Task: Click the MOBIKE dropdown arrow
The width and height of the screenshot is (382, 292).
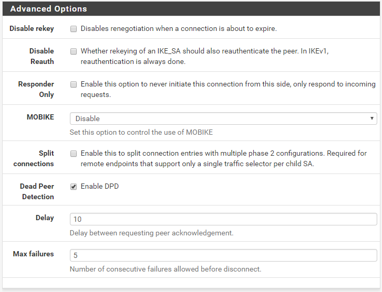Action: [372, 118]
